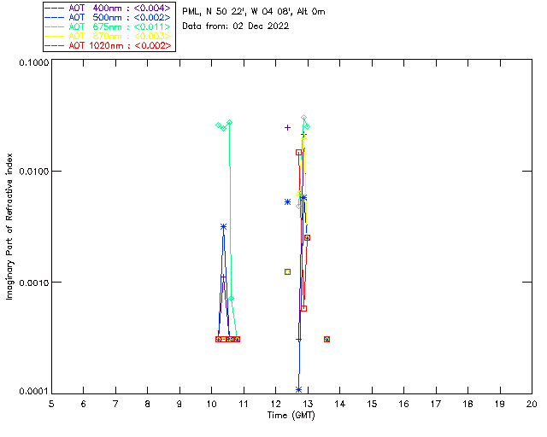Click the 0.0100 y-axis tick label

(33, 171)
